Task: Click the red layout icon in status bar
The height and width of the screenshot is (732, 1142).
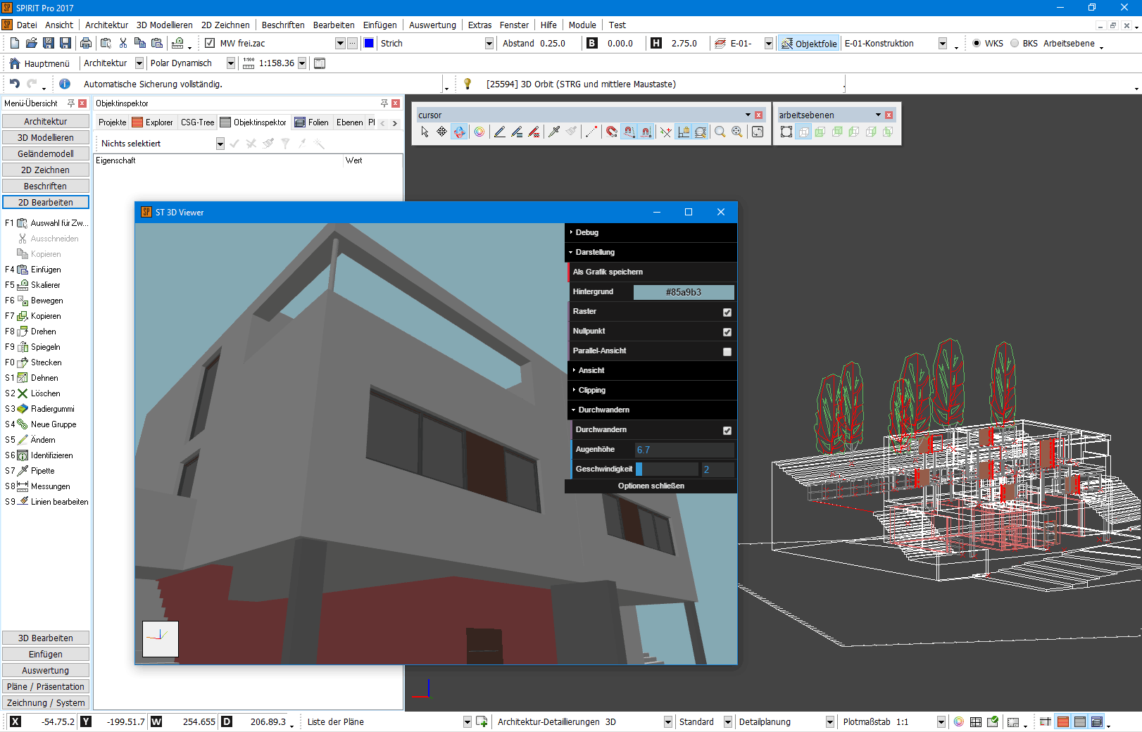Action: click(1063, 721)
